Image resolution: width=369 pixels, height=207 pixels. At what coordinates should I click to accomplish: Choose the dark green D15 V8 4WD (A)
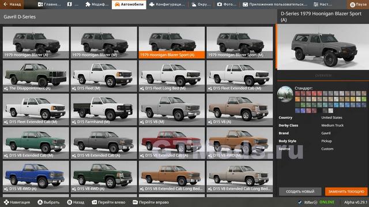tap(104, 177)
